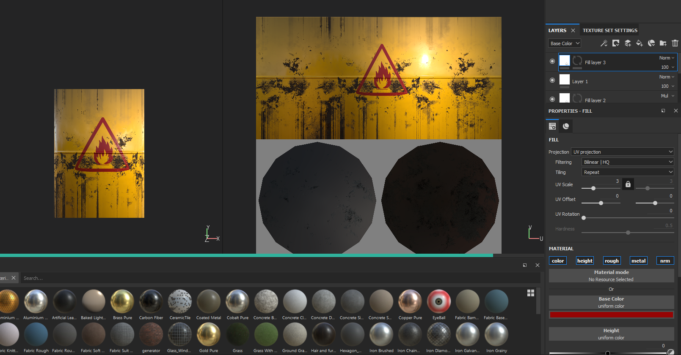Toggle the metal material channel
This screenshot has height=355, width=681.
[x=639, y=261]
